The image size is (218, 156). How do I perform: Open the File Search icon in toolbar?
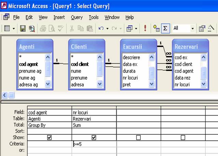[x=32, y=28]
